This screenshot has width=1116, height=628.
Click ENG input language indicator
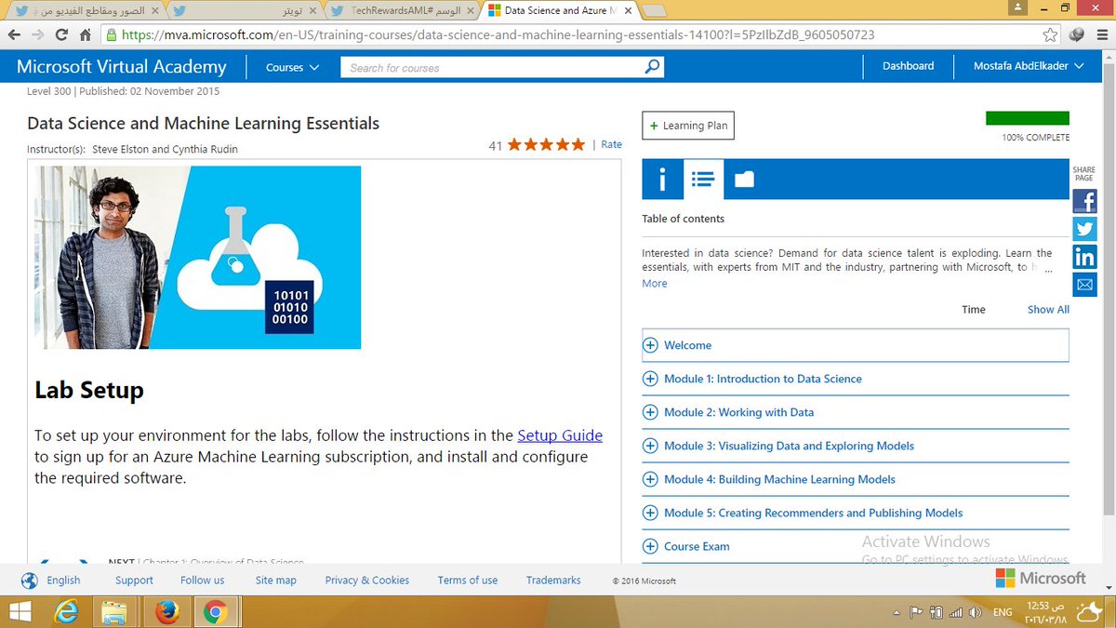(x=1003, y=612)
